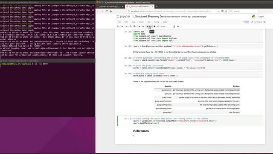Restart the kernel with circular arrow
Image resolution: width=273 pixels, height=154 pixels.
point(158,27)
